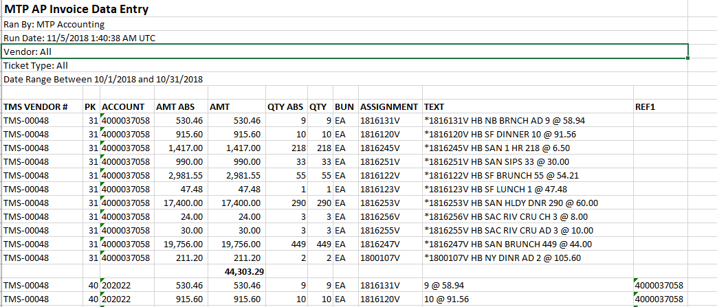The image size is (717, 307).
Task: Select the assignment cell 1800107V
Action: [380, 258]
